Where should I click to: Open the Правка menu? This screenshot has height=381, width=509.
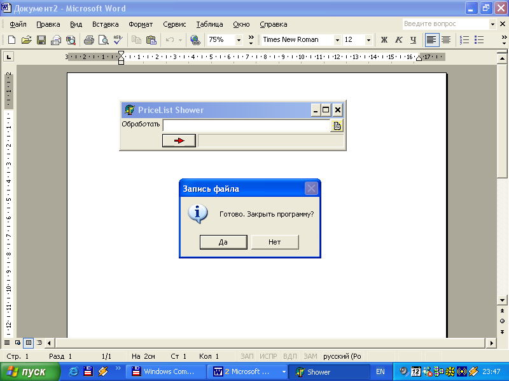click(x=48, y=24)
